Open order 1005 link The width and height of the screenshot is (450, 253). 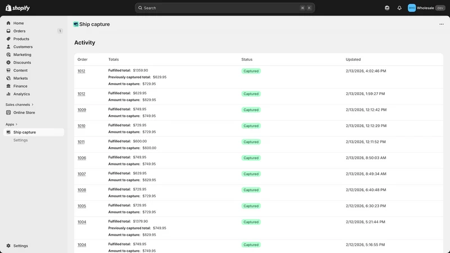(x=82, y=206)
